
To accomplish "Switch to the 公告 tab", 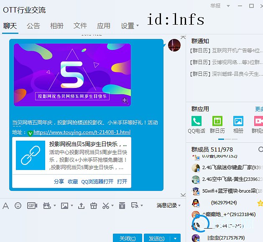I will tap(33, 26).
